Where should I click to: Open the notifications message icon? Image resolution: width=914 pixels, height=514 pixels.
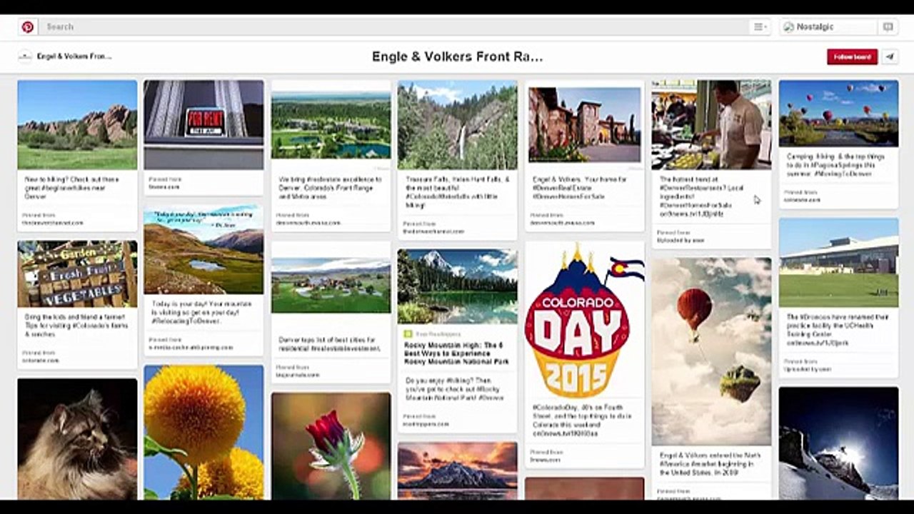[x=888, y=26]
